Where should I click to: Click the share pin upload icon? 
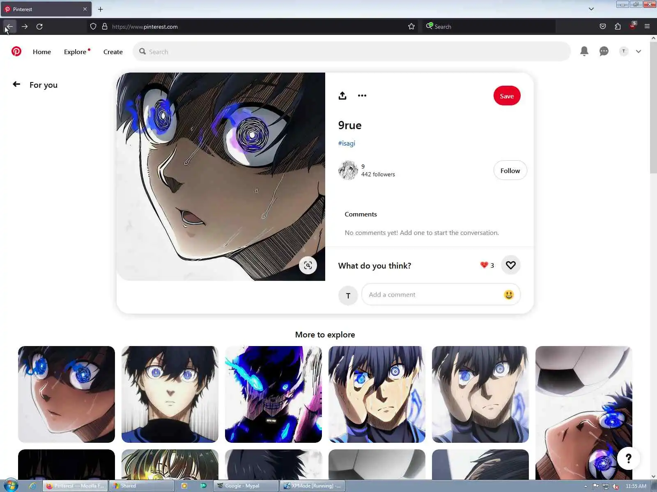pos(342,96)
